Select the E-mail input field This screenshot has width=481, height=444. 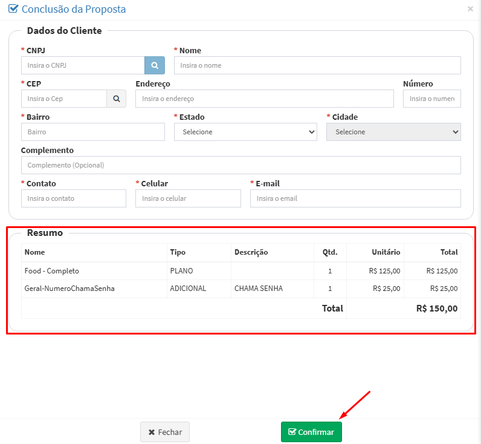tap(355, 198)
